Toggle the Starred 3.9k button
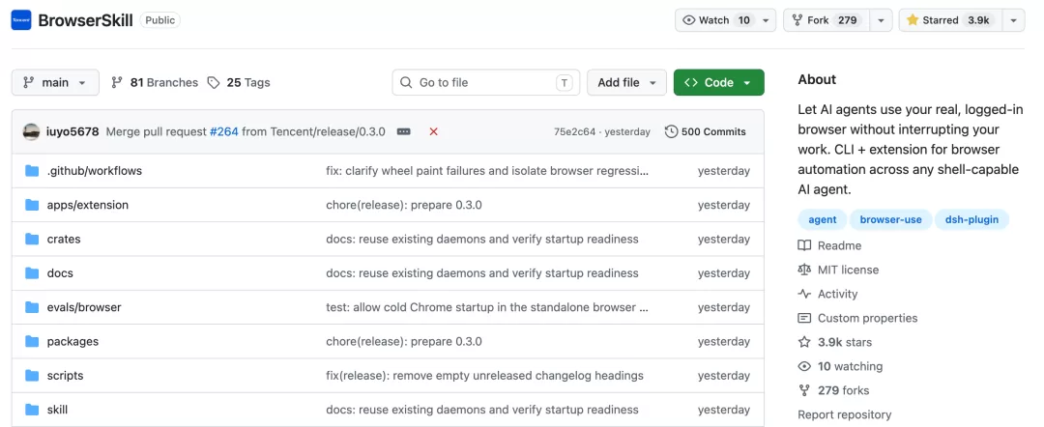Viewport: 1044px width, 427px height. [951, 20]
